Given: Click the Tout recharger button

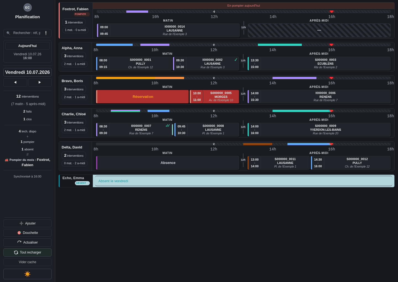Looking at the screenshot, I should (27, 252).
